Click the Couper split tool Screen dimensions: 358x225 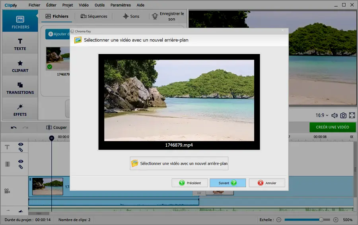click(x=56, y=127)
